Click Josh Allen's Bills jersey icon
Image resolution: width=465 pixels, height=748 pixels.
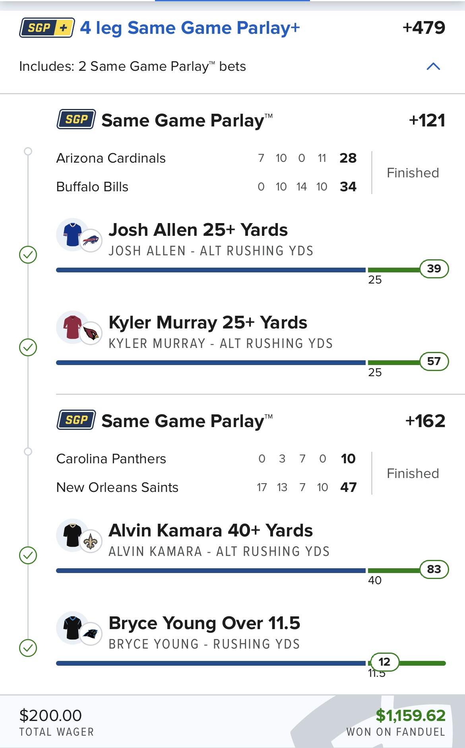72,235
